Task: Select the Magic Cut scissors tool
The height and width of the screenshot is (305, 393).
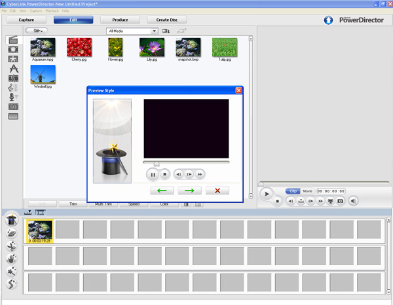Action: click(x=12, y=246)
